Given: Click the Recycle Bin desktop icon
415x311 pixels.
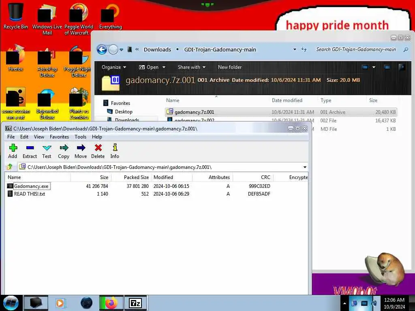Looking at the screenshot, I should coord(16,16).
